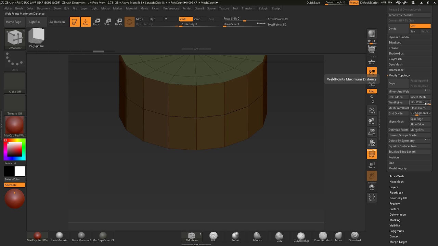This screenshot has width=438, height=246.
Task: Click the right-shelf Rotate navigation icon
Action: (372, 143)
